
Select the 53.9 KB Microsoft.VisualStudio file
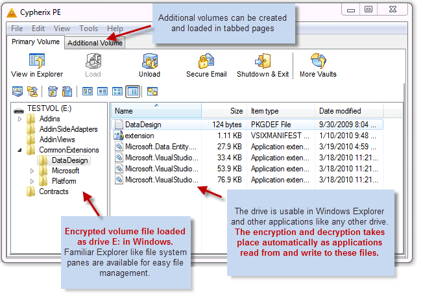(x=247, y=169)
